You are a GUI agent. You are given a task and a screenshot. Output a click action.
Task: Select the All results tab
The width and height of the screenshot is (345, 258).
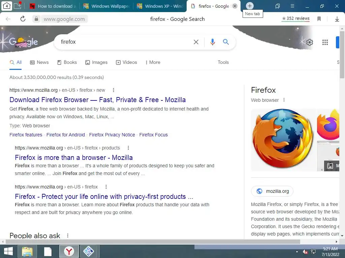[15, 62]
